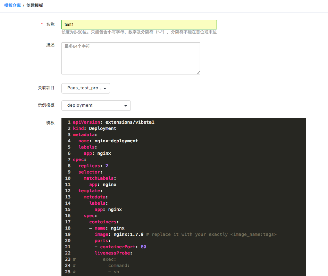Click the 创建模板 breadcrumb label
Screen dimensions: 328x276
coord(35,5)
